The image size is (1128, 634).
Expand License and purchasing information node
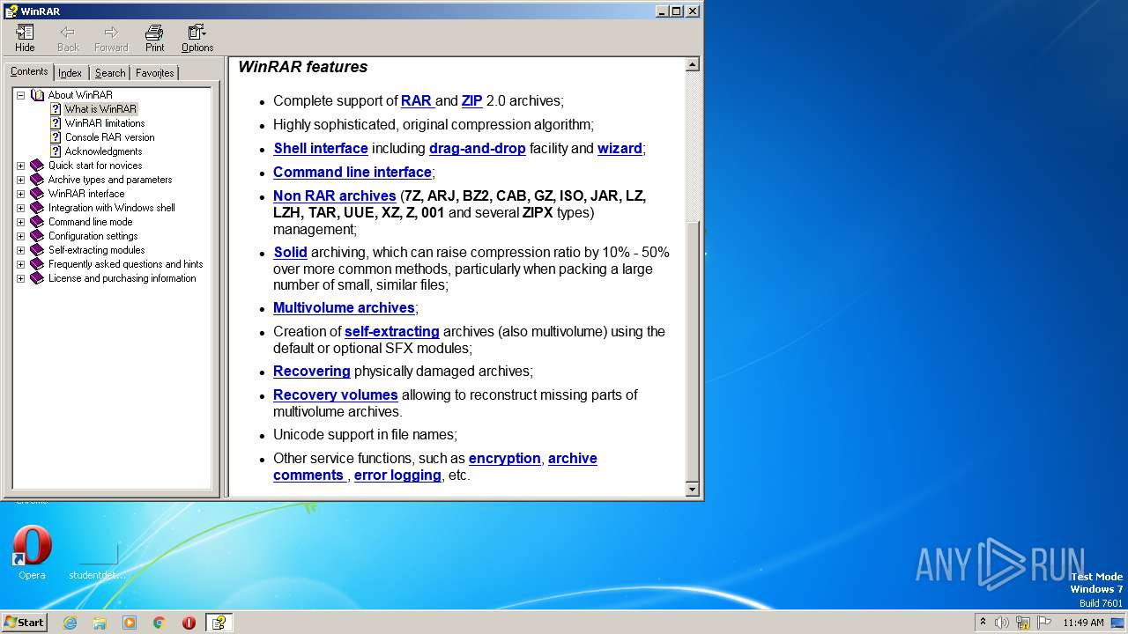pyautogui.click(x=20, y=278)
